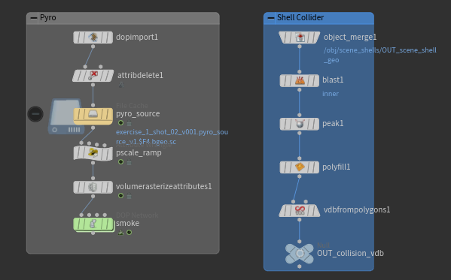This screenshot has height=280, width=451.
Task: Select the green smoke DOP network node
Action: tap(93, 224)
